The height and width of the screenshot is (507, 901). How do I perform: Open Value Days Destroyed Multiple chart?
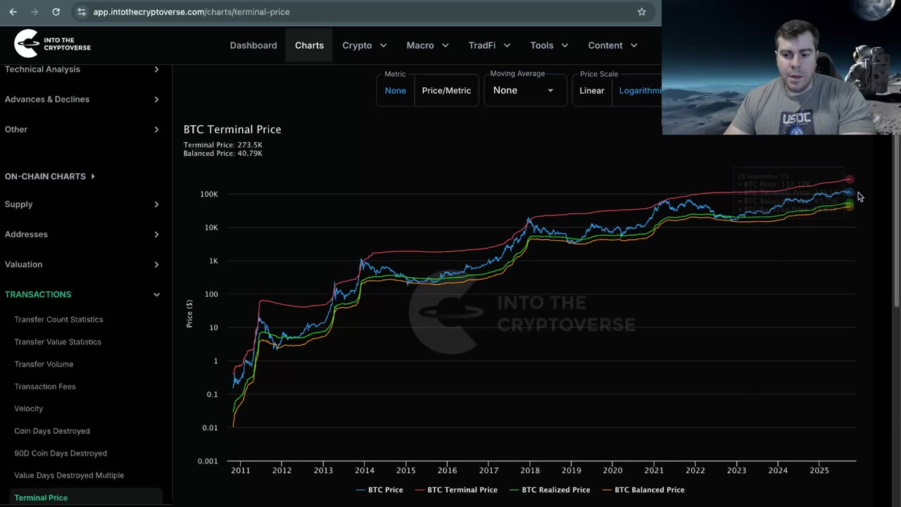(69, 475)
